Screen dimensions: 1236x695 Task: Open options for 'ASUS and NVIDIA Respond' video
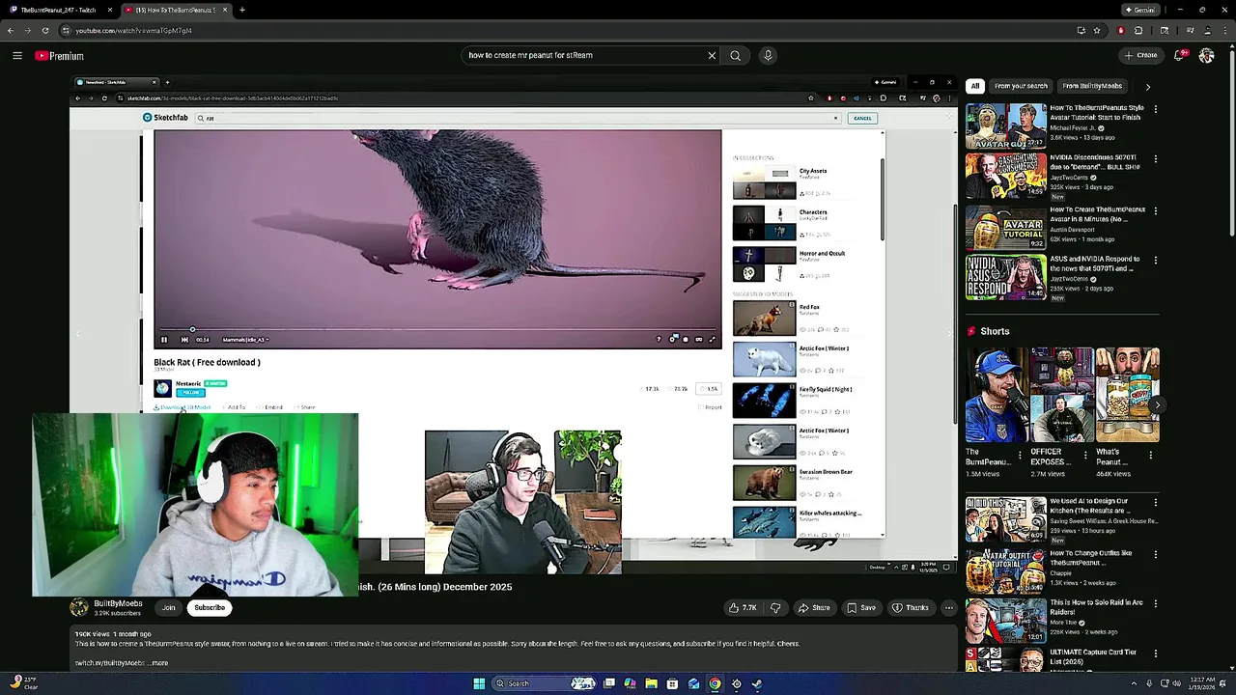1155,259
